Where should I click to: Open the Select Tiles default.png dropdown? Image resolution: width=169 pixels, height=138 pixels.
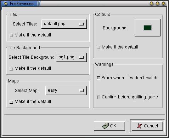pyautogui.click(x=64, y=24)
